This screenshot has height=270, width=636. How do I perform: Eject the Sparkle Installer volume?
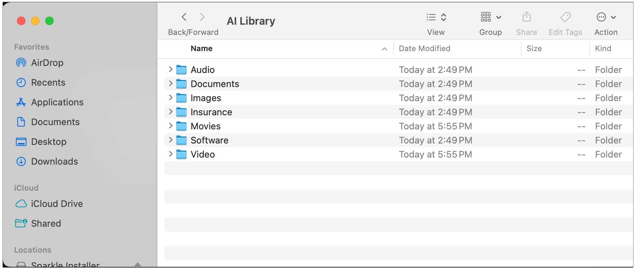click(x=138, y=264)
